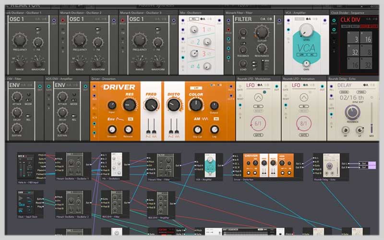This screenshot has height=240, width=384.
Task: Open the 02/16 th delay time selector
Action: (352, 98)
